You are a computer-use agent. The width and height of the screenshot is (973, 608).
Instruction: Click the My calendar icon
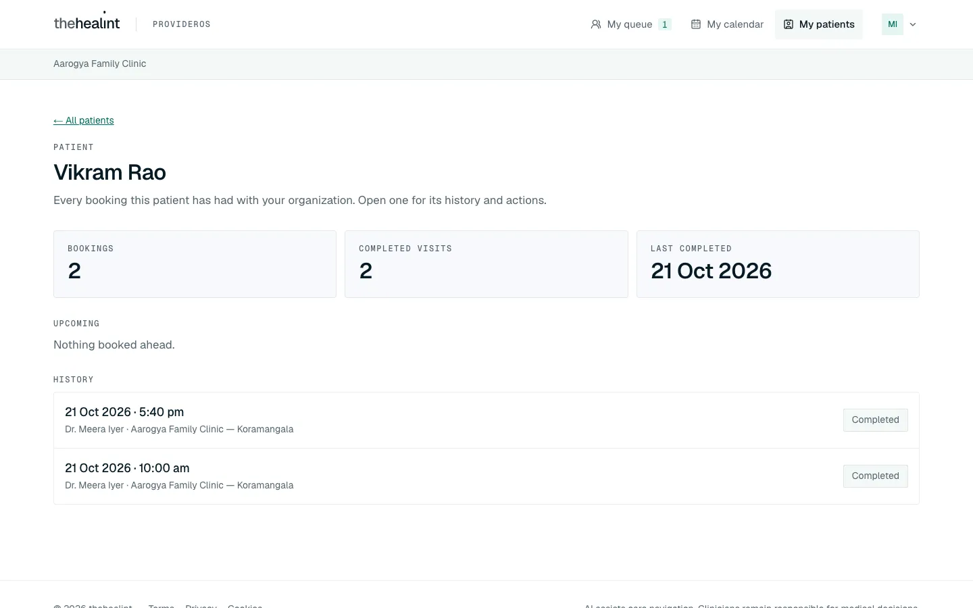coord(696,24)
